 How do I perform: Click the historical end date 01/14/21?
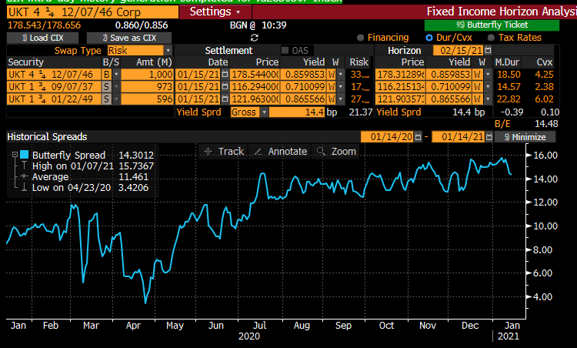pyautogui.click(x=459, y=137)
